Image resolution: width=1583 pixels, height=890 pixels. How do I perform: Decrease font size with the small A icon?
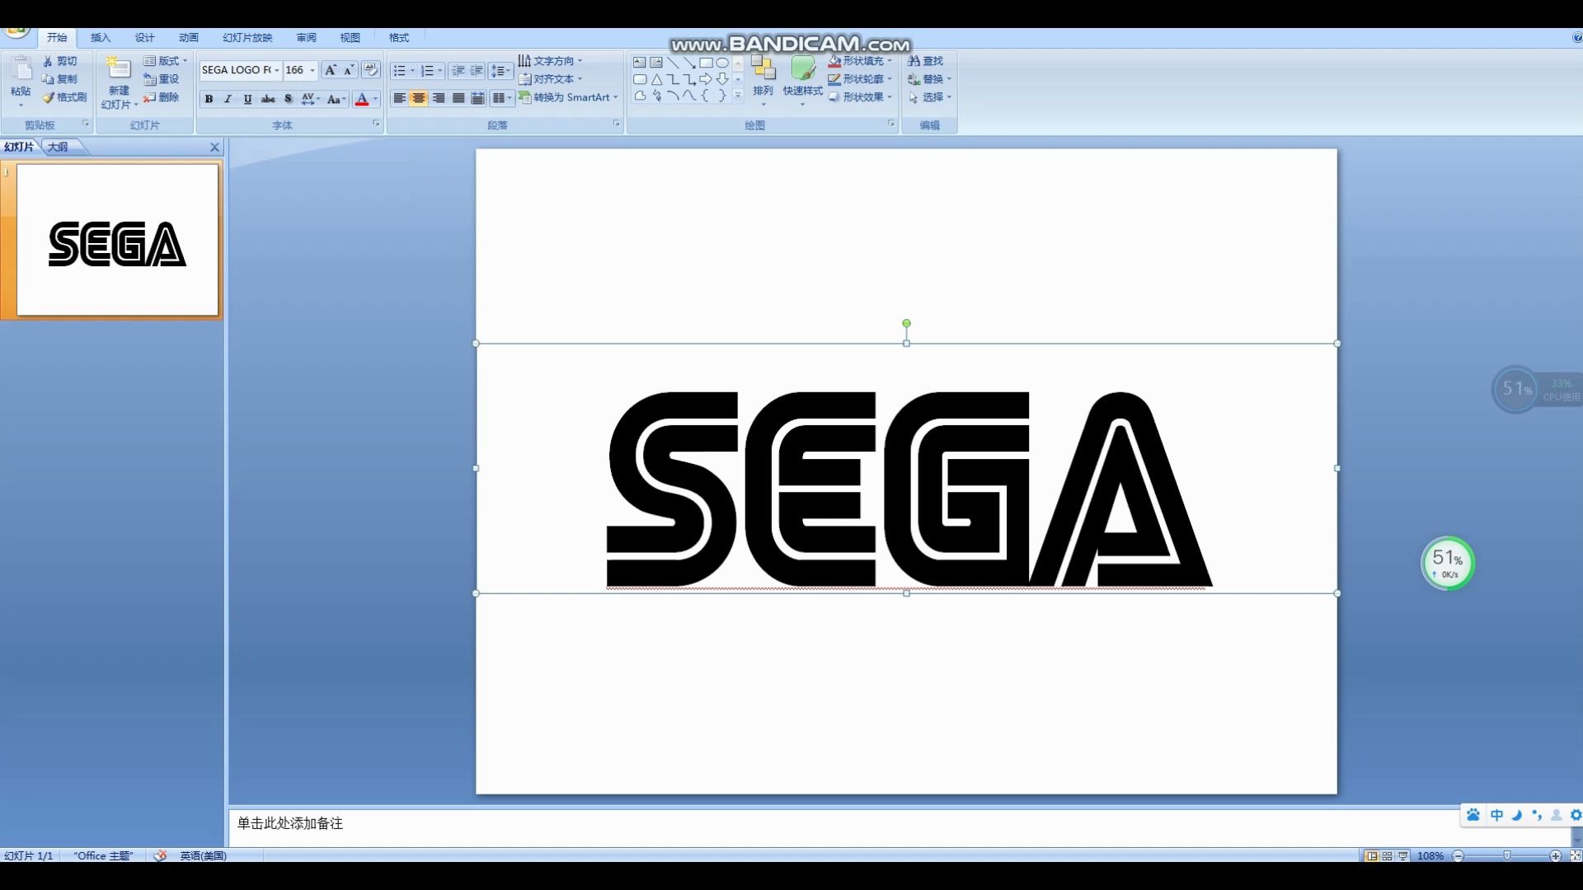[349, 70]
